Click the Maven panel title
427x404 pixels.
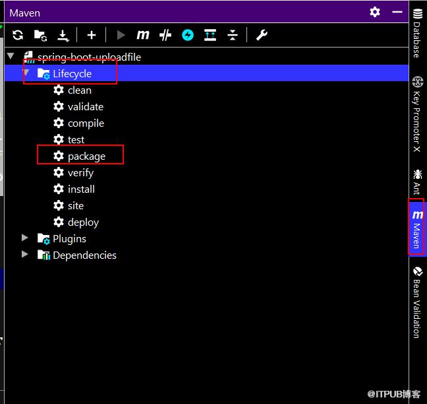pyautogui.click(x=25, y=13)
